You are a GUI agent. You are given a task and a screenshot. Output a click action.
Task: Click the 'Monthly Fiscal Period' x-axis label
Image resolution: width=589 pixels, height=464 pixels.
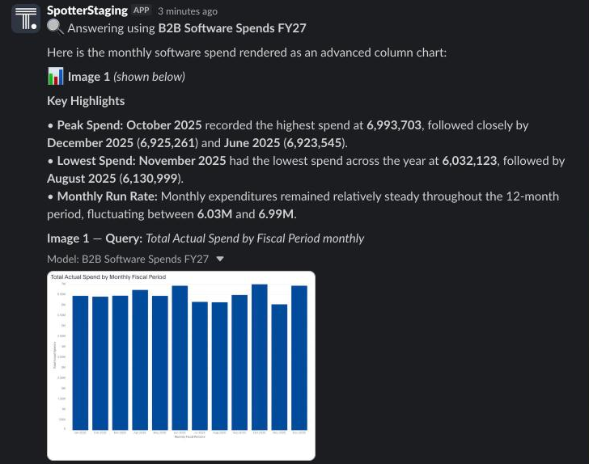[x=189, y=437]
